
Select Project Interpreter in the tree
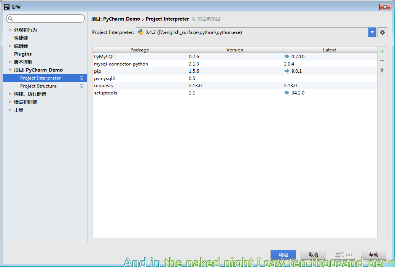click(x=45, y=78)
